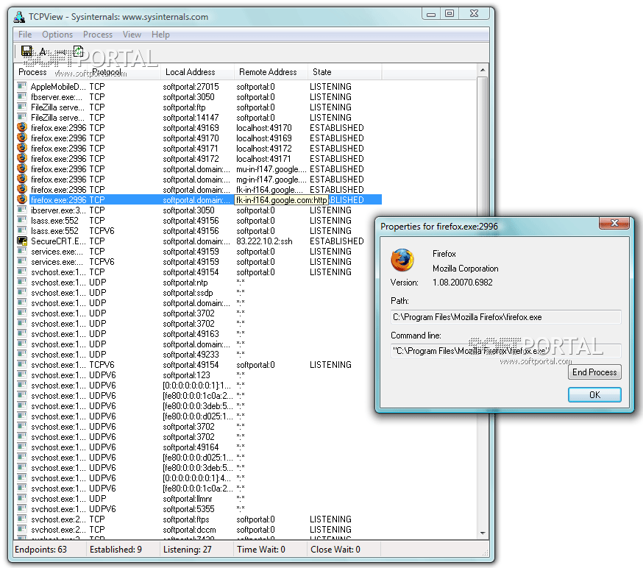Click the Save toolbar icon
This screenshot has height=568, width=643.
pyautogui.click(x=26, y=52)
